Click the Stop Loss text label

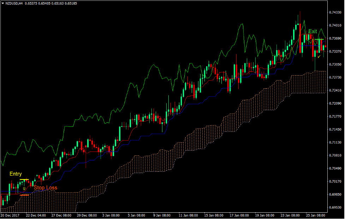click(46, 188)
